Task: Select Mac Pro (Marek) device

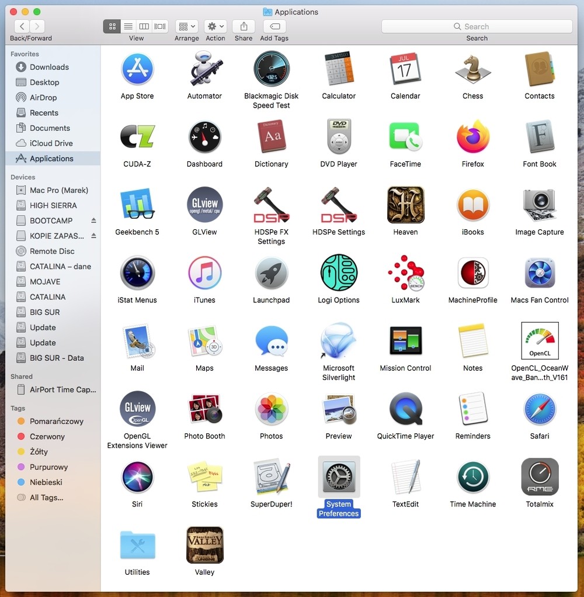Action: pos(53,190)
